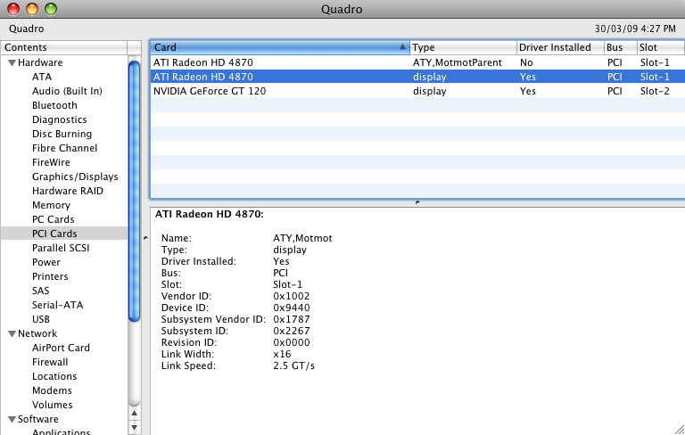Screen dimensions: 685x435
Task: Select Power in the sidebar
Action: [46, 262]
